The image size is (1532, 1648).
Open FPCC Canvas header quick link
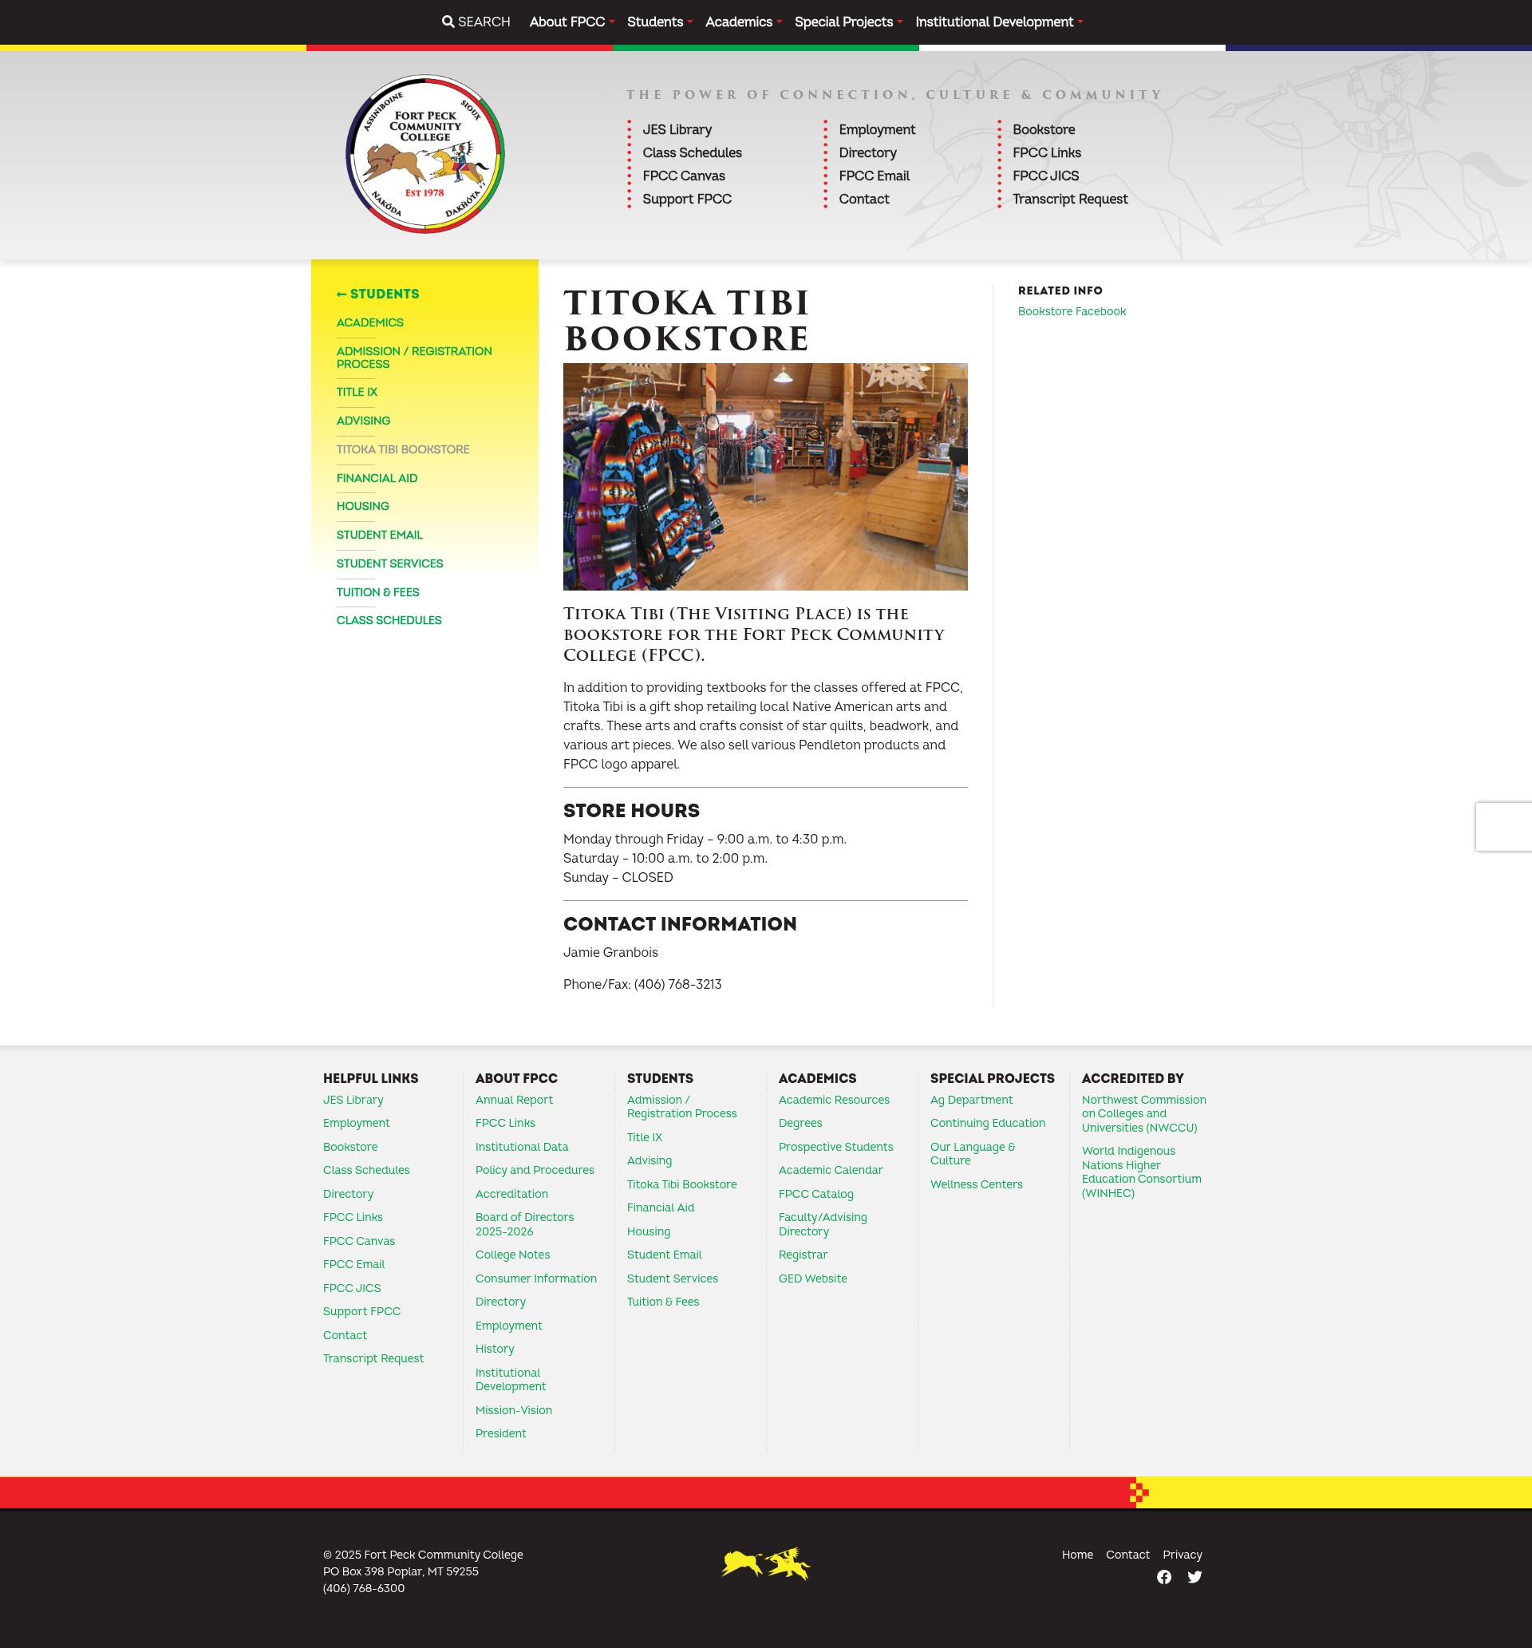[683, 176]
